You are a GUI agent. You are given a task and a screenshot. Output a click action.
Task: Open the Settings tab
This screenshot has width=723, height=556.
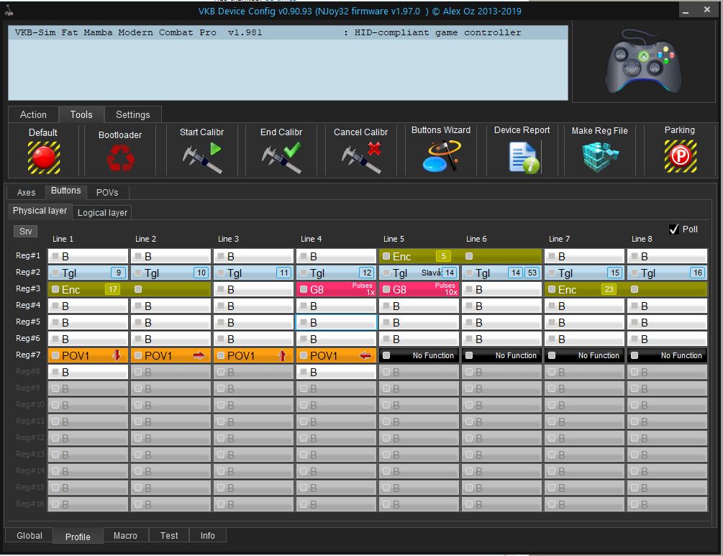tap(133, 115)
